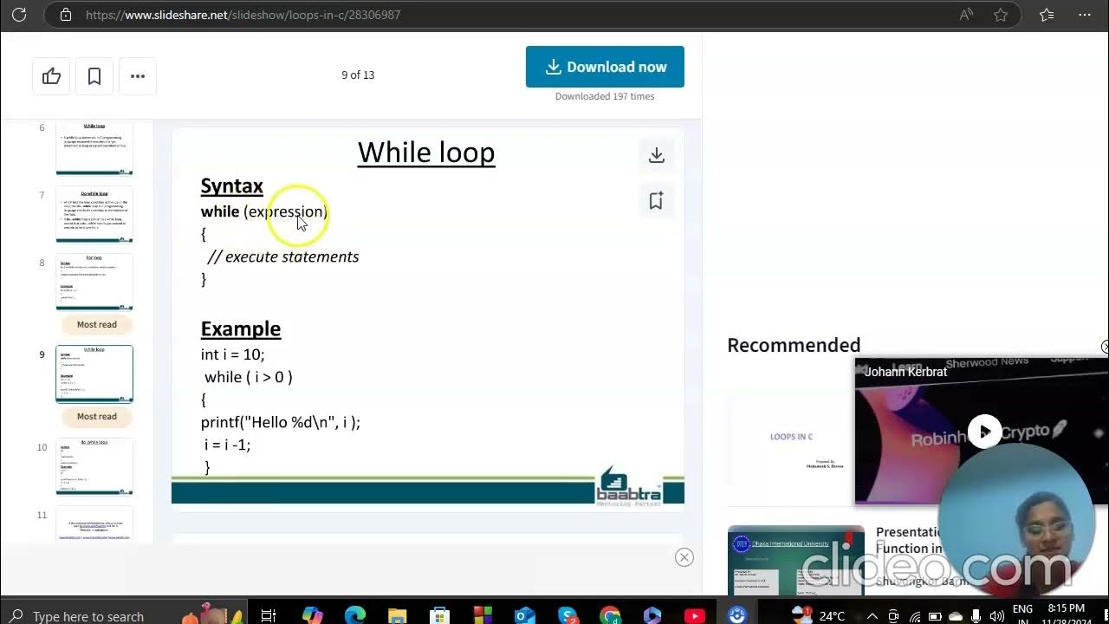Click the 'While loop' slide title
Image resolution: width=1109 pixels, height=624 pixels.
click(x=426, y=153)
